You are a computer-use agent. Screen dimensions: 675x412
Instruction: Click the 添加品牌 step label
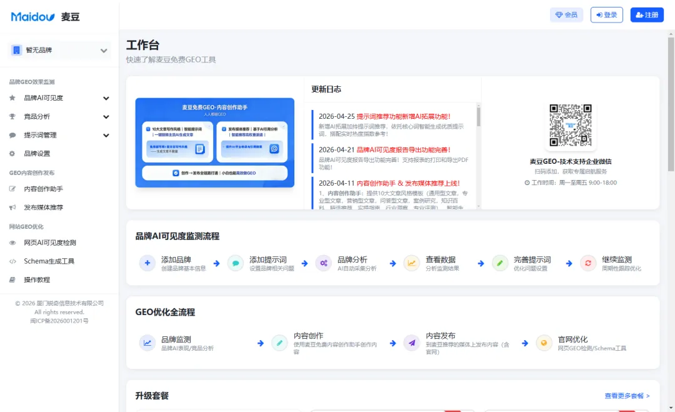[x=176, y=259]
